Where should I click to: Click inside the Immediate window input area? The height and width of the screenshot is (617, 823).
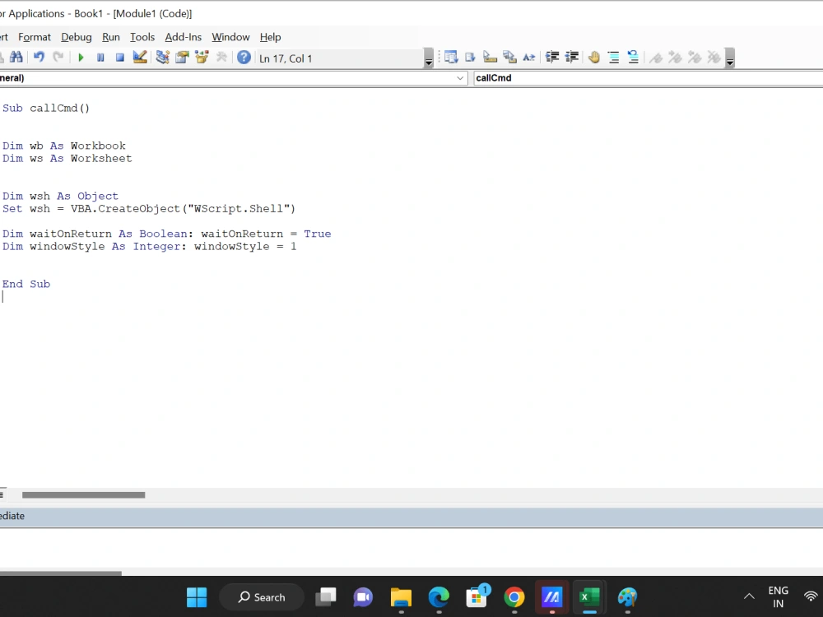click(x=411, y=547)
